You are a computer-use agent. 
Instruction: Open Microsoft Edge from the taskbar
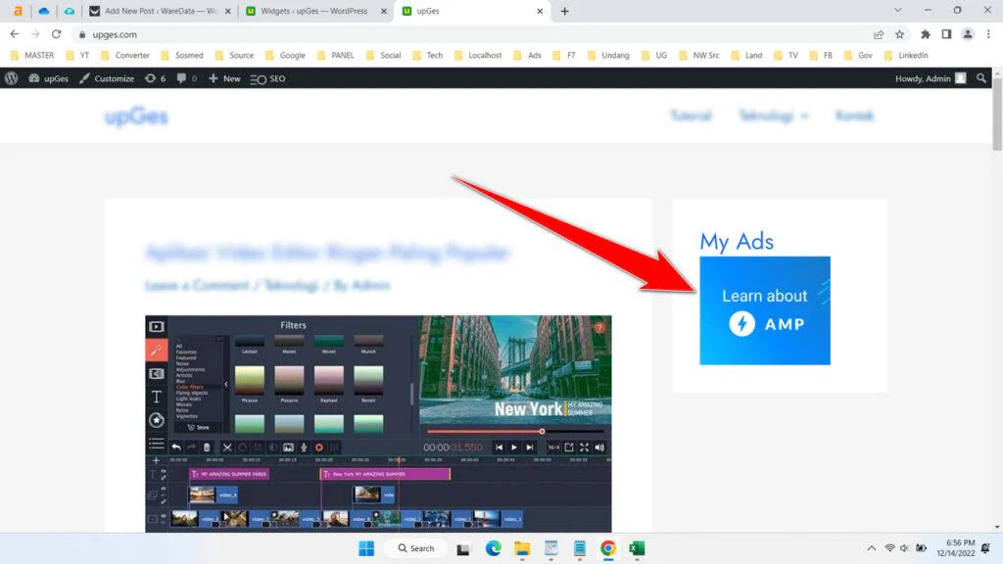tap(493, 548)
